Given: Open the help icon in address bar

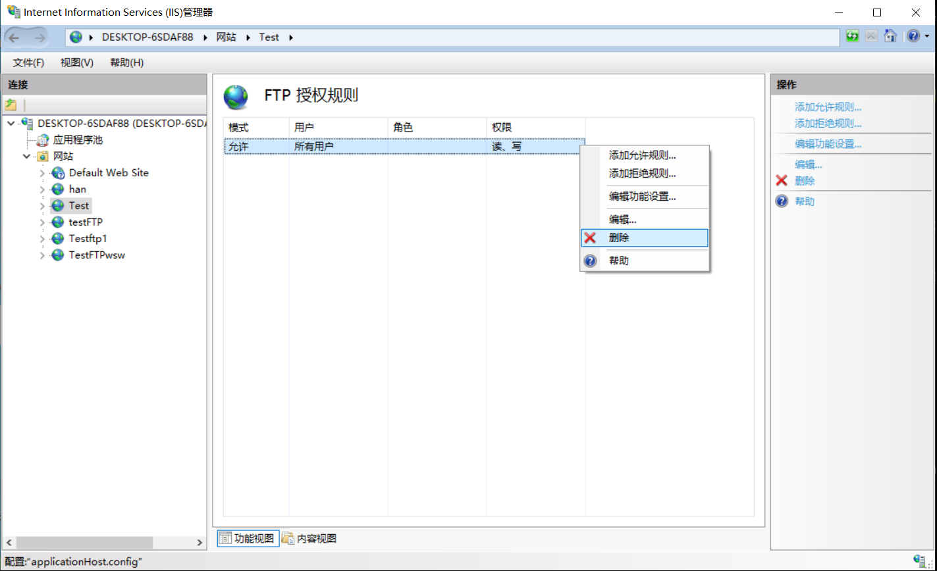Looking at the screenshot, I should click(913, 37).
